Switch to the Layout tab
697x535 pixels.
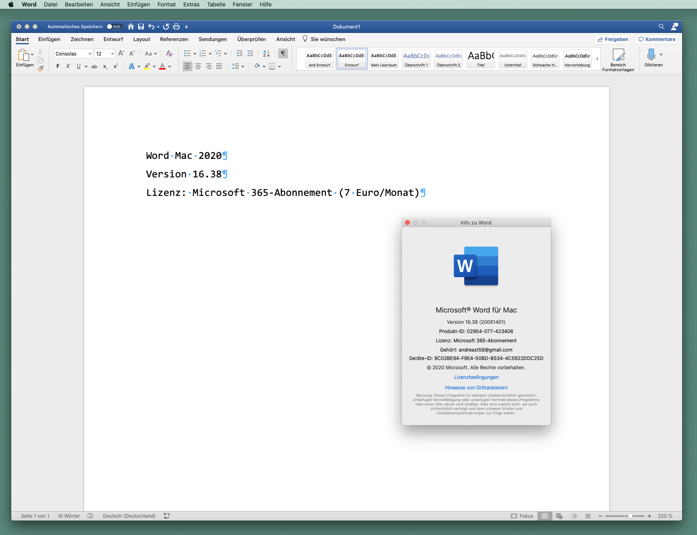click(x=142, y=39)
